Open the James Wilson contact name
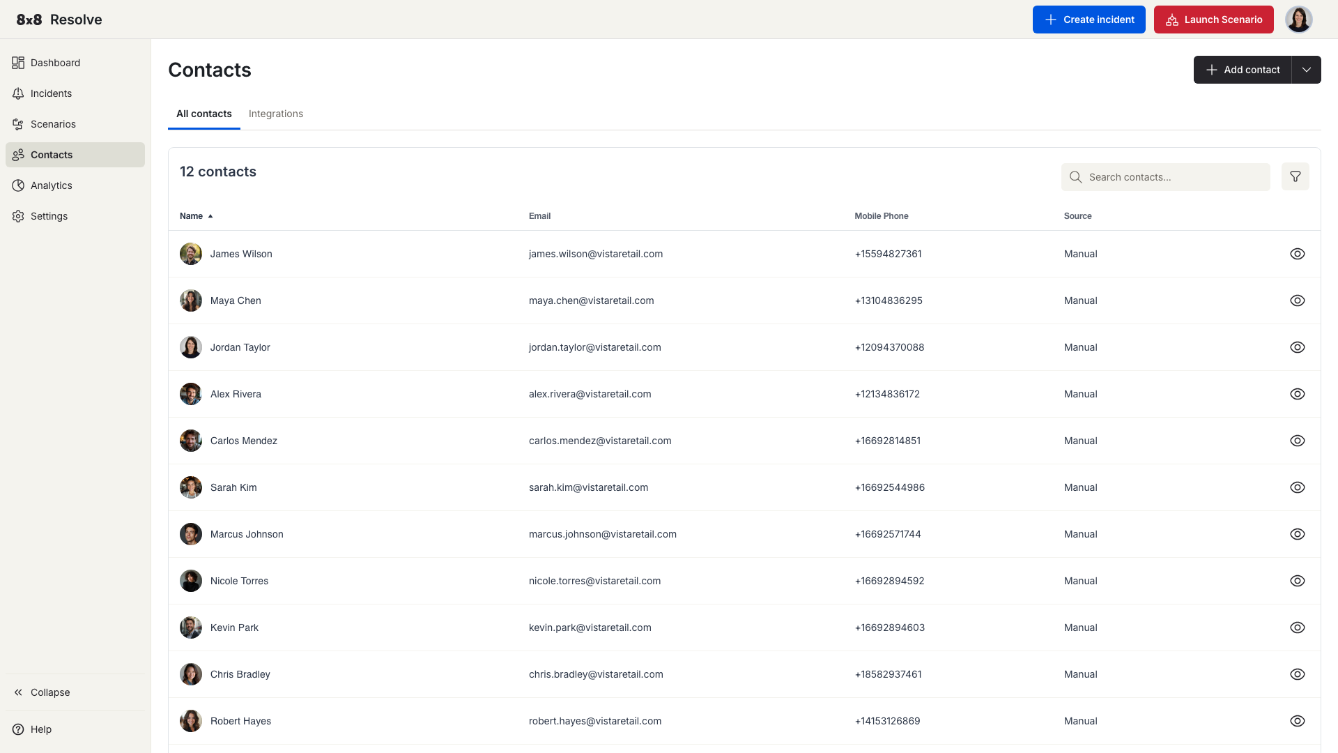 (241, 254)
